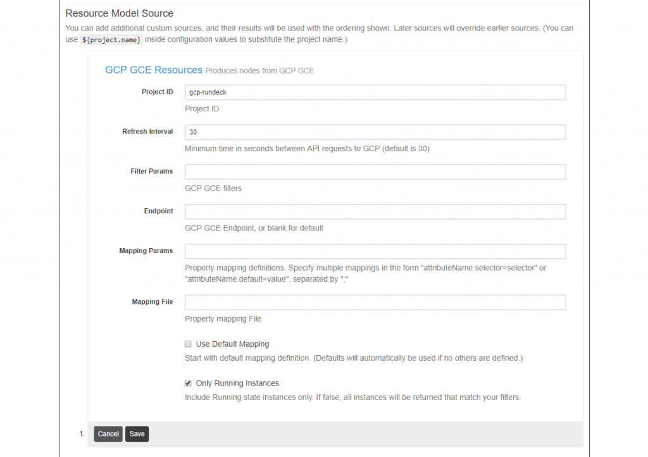
Task: Click the Refresh Interval input field
Action: 375,132
